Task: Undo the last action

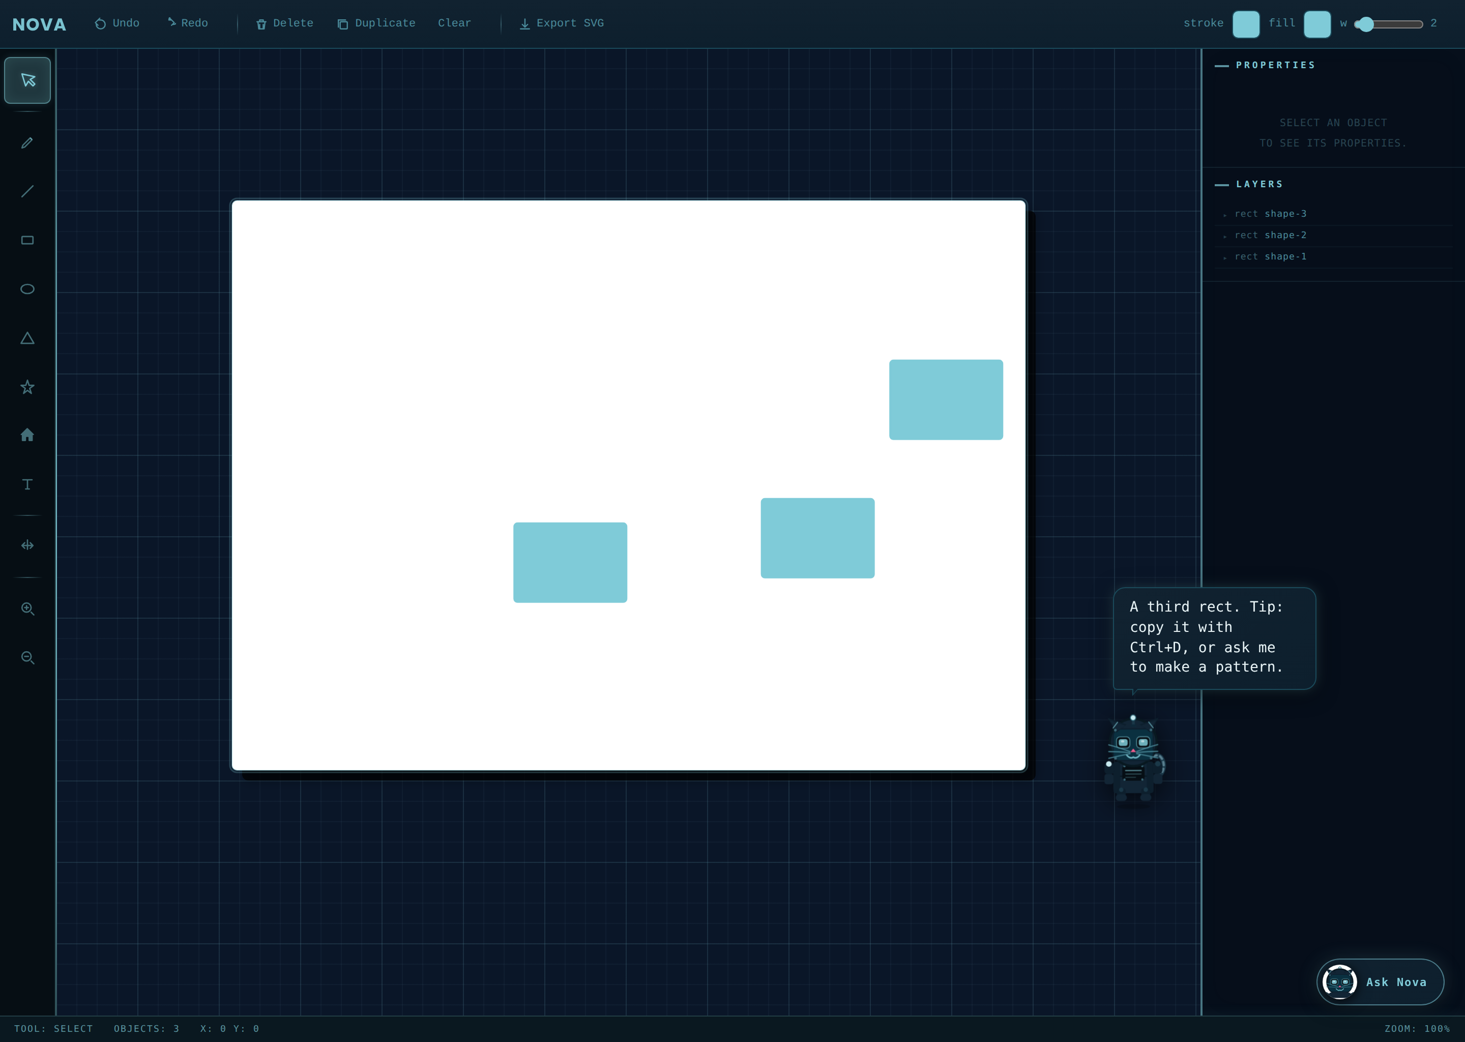Action: pyautogui.click(x=118, y=23)
